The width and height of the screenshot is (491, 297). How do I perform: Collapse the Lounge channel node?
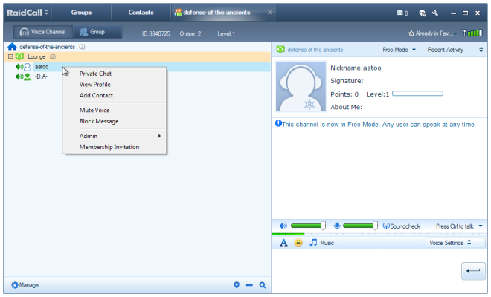point(10,56)
